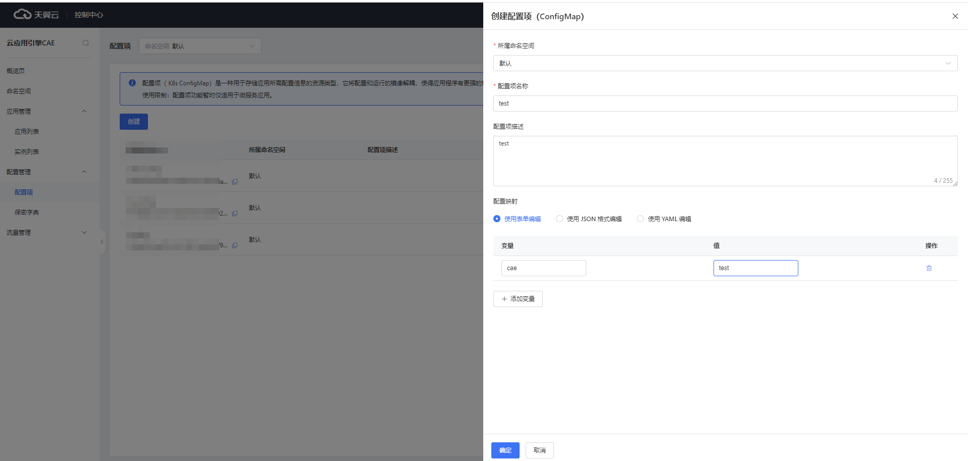The height and width of the screenshot is (461, 968).
Task: Click the 配置项名称 input field
Action: [x=725, y=104]
